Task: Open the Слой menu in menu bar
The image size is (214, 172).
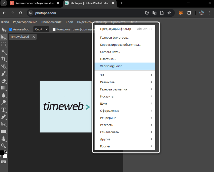Action: pos(69,22)
